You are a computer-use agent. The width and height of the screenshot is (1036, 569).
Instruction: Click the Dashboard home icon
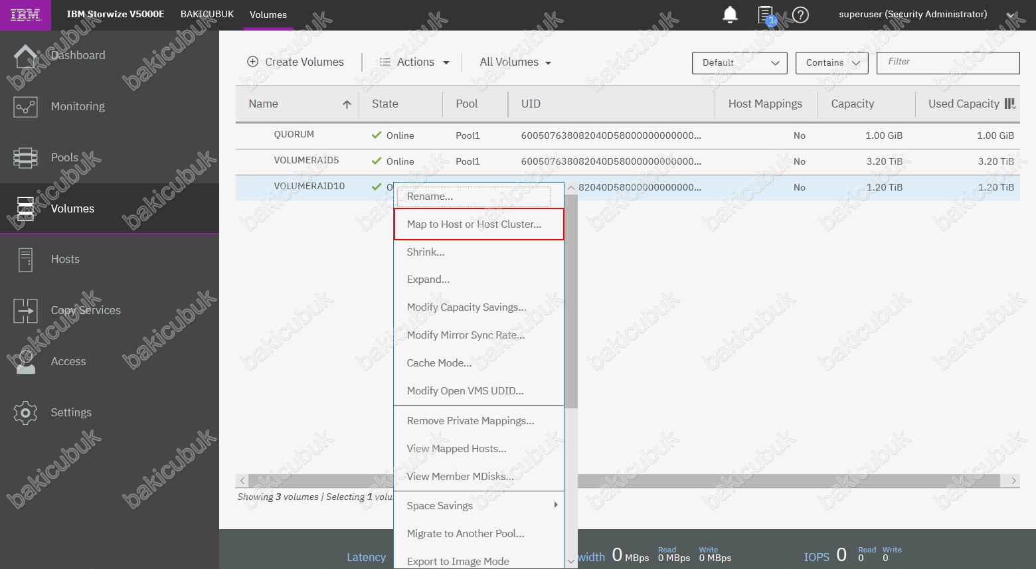tap(25, 56)
